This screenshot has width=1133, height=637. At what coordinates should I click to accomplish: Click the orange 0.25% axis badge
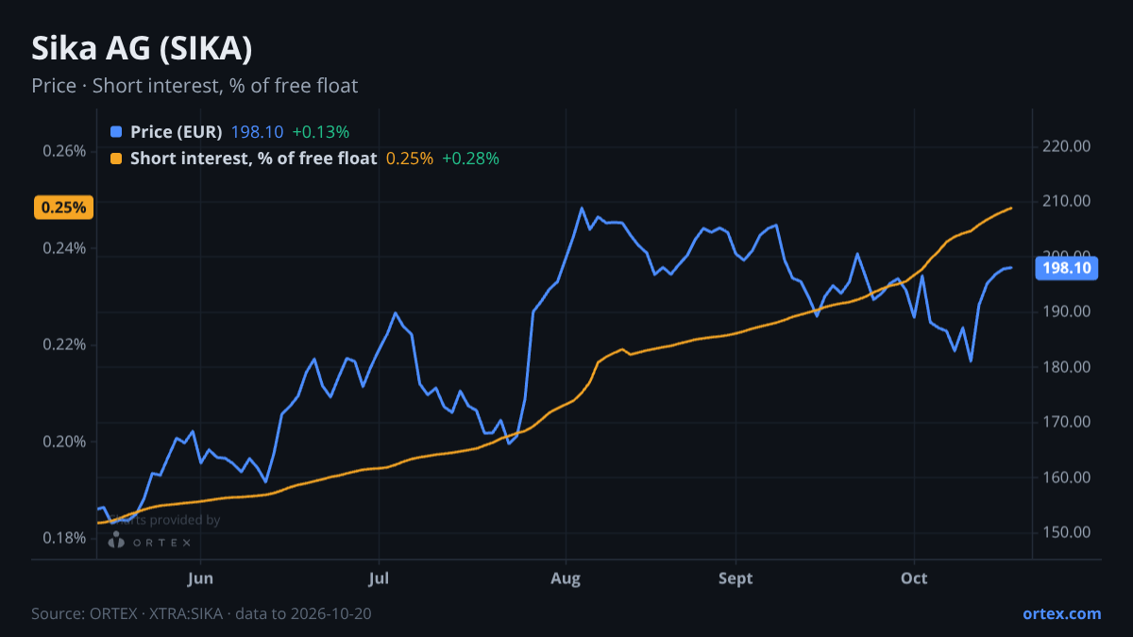63,208
